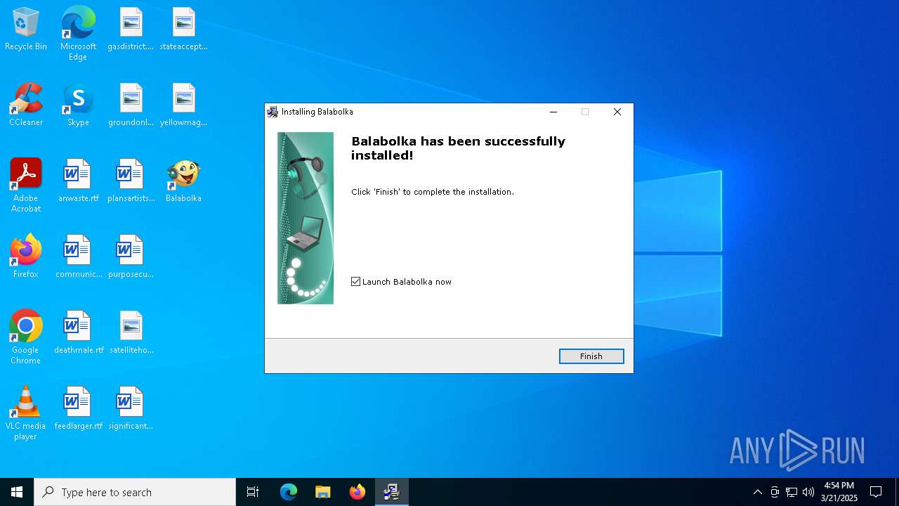Open the volume control in tray

[808, 492]
